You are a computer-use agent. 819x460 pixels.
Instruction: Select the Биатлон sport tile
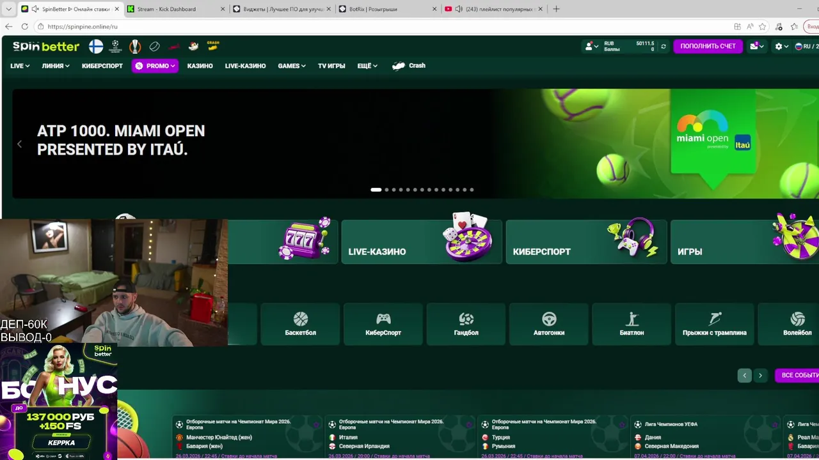coord(632,324)
